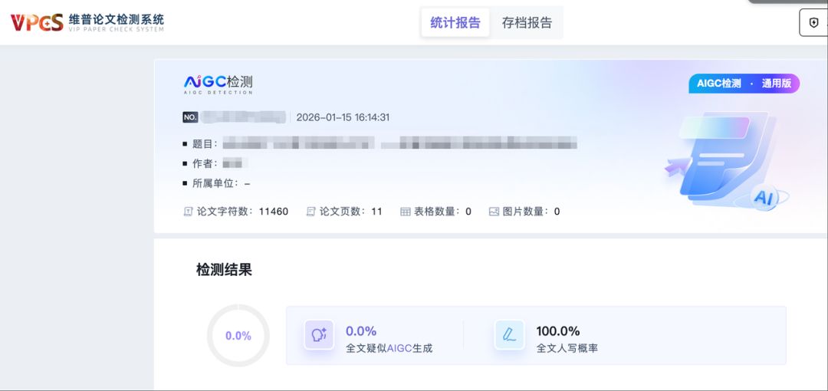Click the AIGC检测 · 通用版 badge
Image resolution: width=828 pixels, height=391 pixels.
(x=743, y=84)
